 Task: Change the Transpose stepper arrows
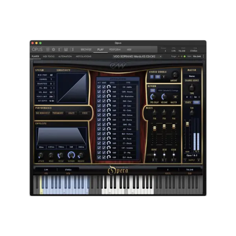pyautogui.click(x=54, y=83)
